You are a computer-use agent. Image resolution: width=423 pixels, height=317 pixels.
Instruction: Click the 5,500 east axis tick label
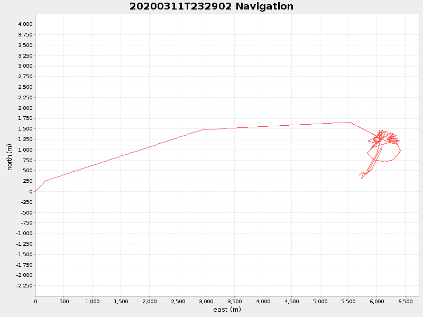point(348,301)
